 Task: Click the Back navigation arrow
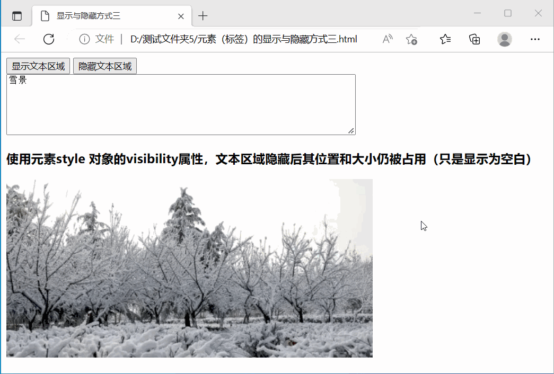click(x=19, y=39)
